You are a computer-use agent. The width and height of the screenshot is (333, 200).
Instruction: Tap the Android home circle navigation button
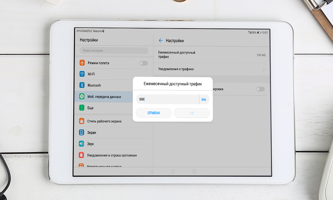(x=173, y=171)
